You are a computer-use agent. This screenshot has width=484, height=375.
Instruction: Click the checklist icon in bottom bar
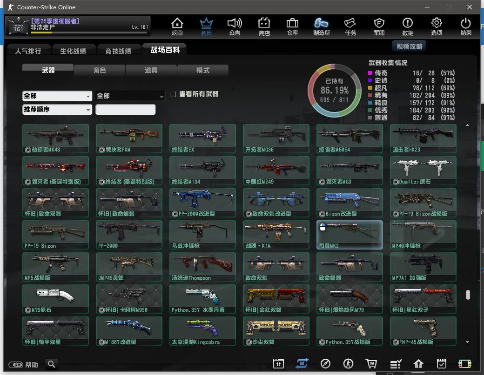tap(396, 364)
